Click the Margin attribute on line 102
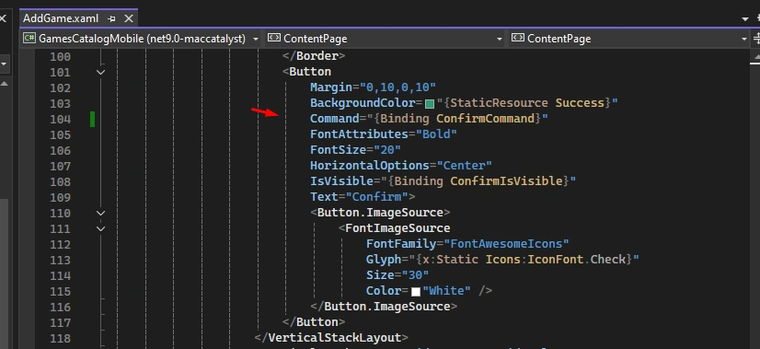This screenshot has width=760, height=349. pos(374,87)
